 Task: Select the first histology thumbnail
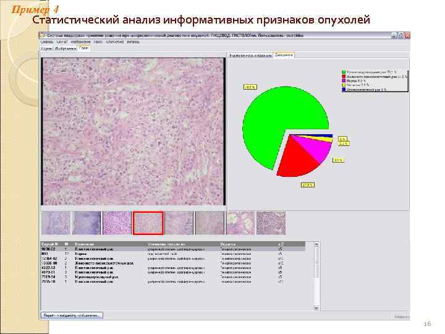tap(56, 223)
